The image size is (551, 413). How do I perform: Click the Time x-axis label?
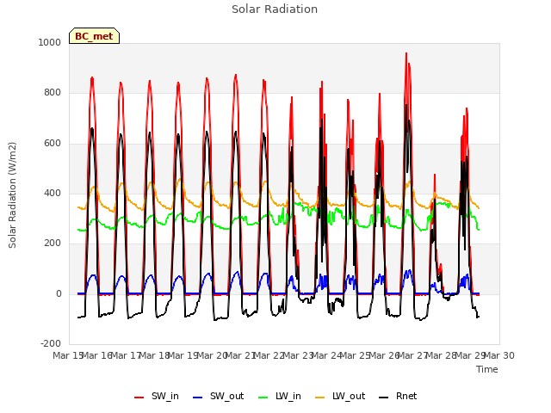coord(487,369)
